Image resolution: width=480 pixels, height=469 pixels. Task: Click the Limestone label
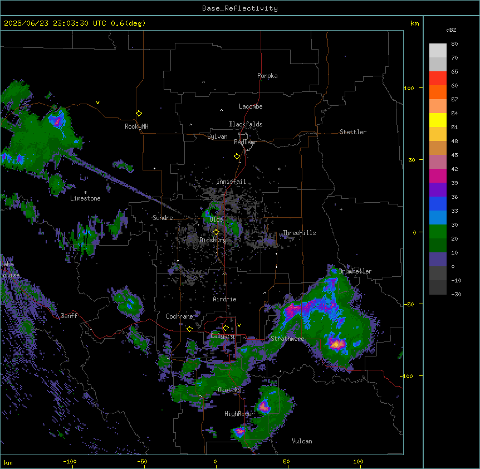(x=85, y=198)
